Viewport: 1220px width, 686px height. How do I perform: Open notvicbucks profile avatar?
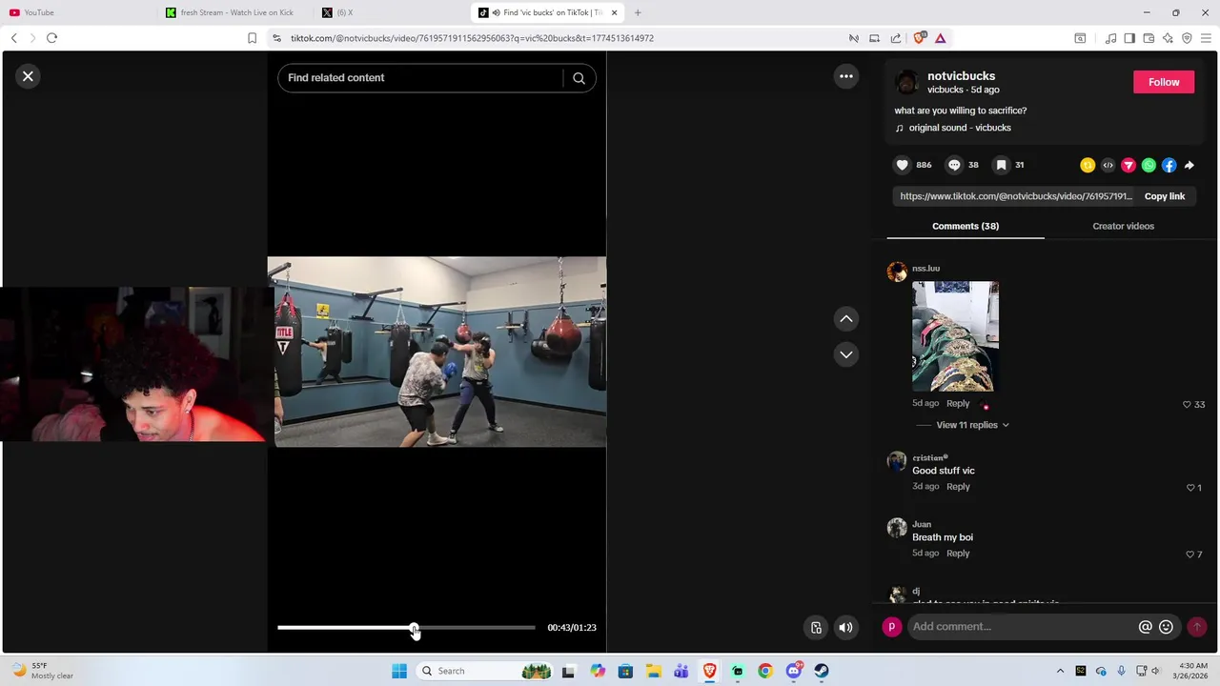(906, 82)
